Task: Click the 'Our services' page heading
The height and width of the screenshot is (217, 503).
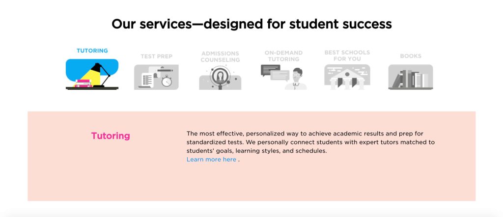Action: click(251, 24)
